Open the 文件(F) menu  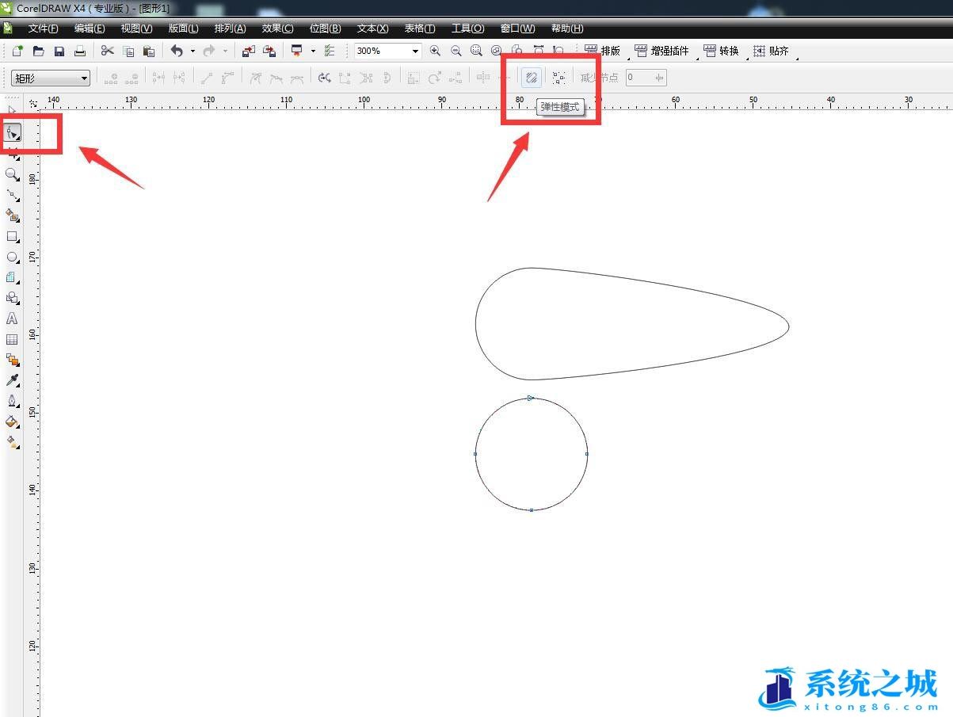tap(43, 29)
